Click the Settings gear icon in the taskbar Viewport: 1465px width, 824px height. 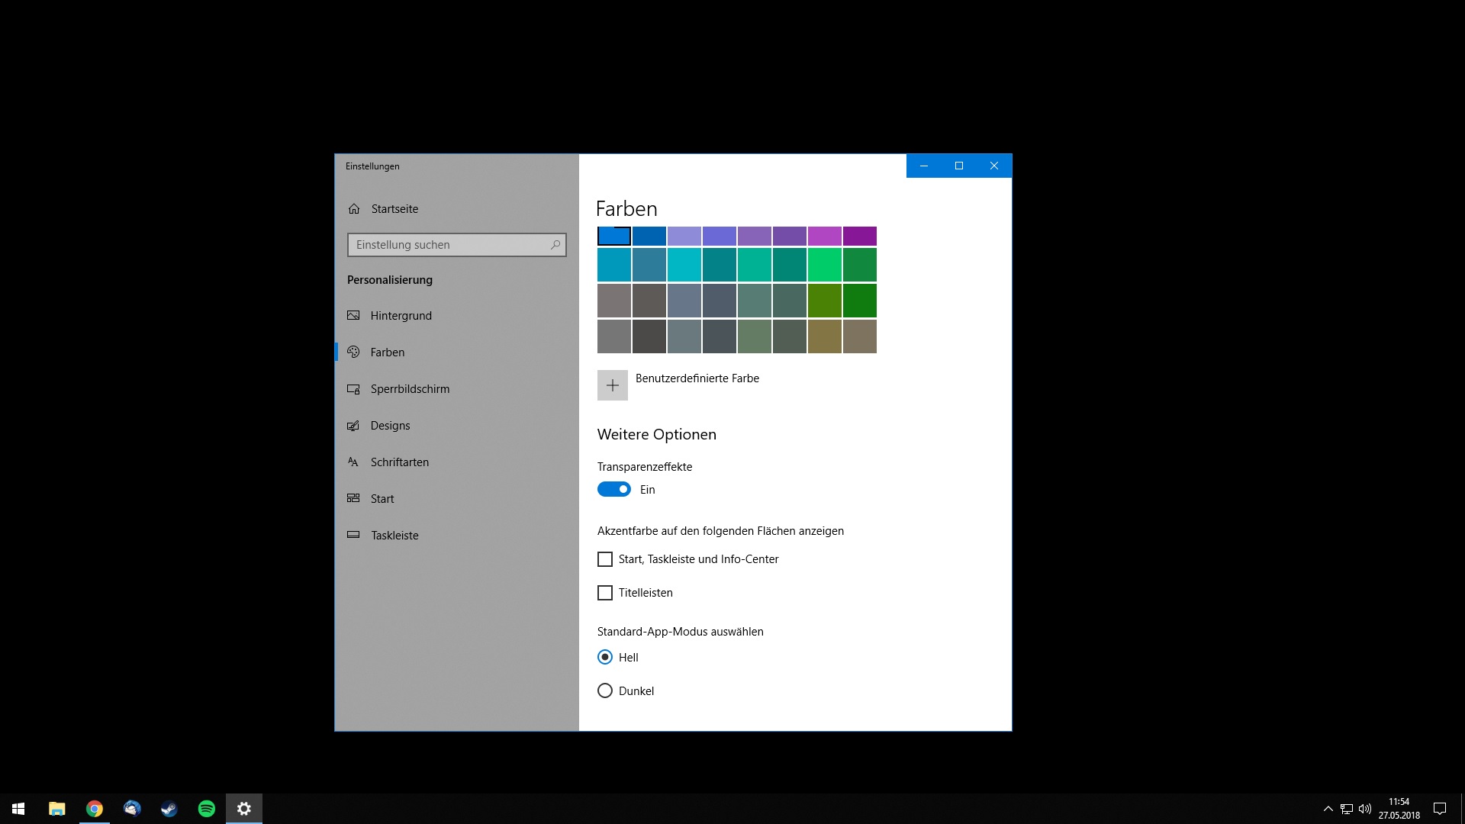click(244, 809)
